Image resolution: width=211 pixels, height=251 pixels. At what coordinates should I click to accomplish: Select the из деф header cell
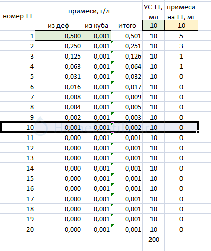coord(58,25)
